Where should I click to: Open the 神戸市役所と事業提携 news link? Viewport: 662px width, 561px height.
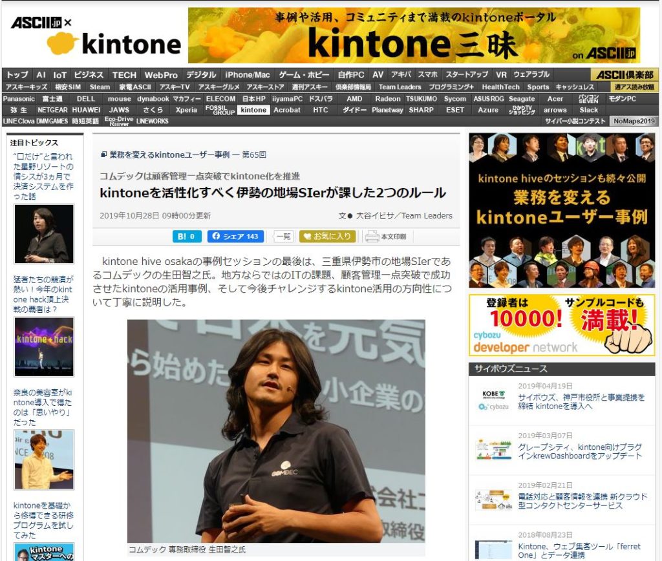click(x=581, y=401)
